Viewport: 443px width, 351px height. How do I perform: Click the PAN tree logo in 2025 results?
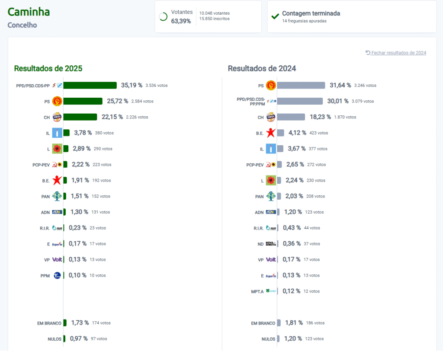pyautogui.click(x=57, y=196)
